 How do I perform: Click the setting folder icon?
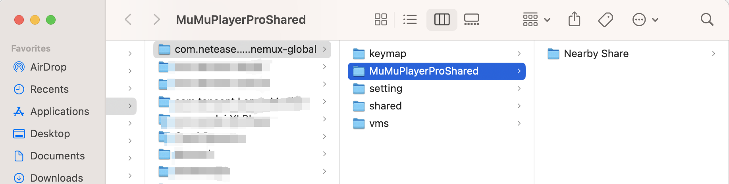(x=359, y=88)
